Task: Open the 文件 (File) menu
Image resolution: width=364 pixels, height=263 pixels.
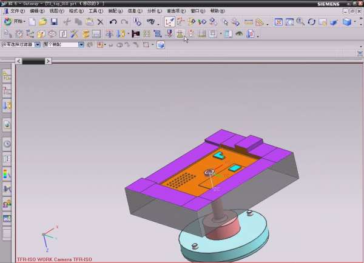Action: point(17,11)
